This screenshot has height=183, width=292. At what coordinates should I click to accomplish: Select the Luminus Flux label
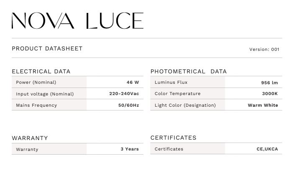tap(171, 82)
